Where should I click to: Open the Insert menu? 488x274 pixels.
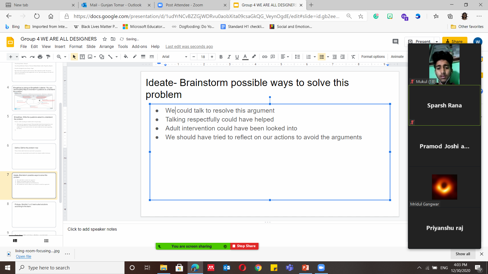60,47
